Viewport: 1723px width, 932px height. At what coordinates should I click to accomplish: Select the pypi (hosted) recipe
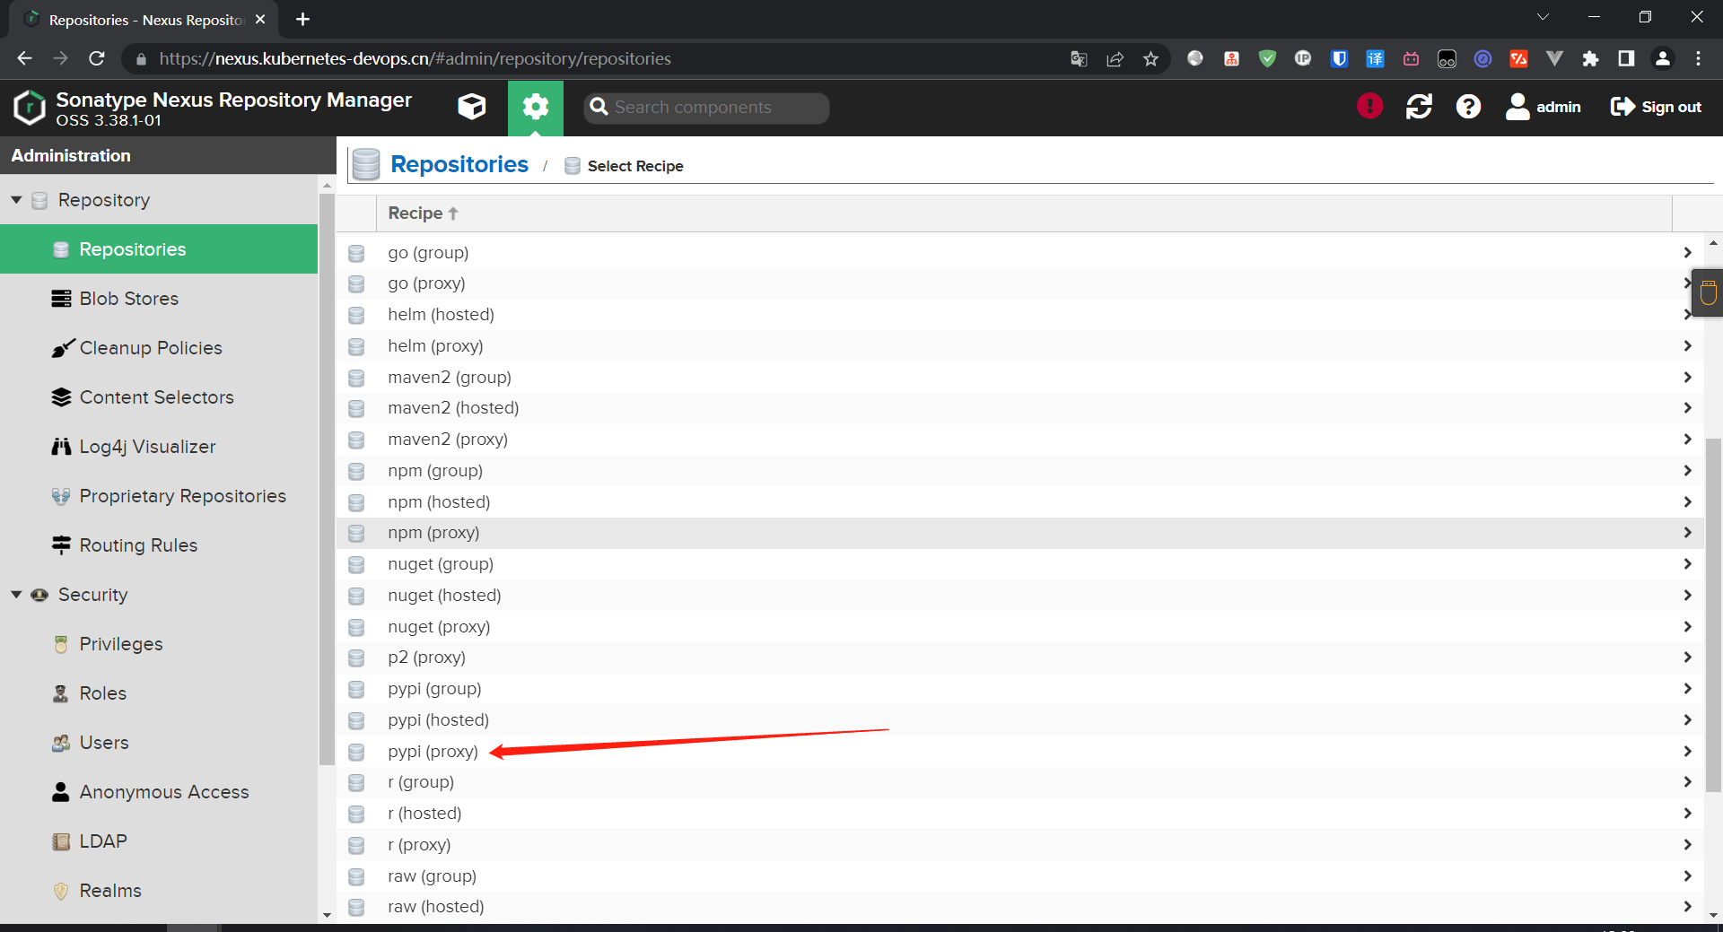[x=1020, y=720]
